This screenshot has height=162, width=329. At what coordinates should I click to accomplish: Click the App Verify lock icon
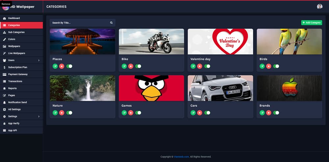pyautogui.click(x=4, y=124)
